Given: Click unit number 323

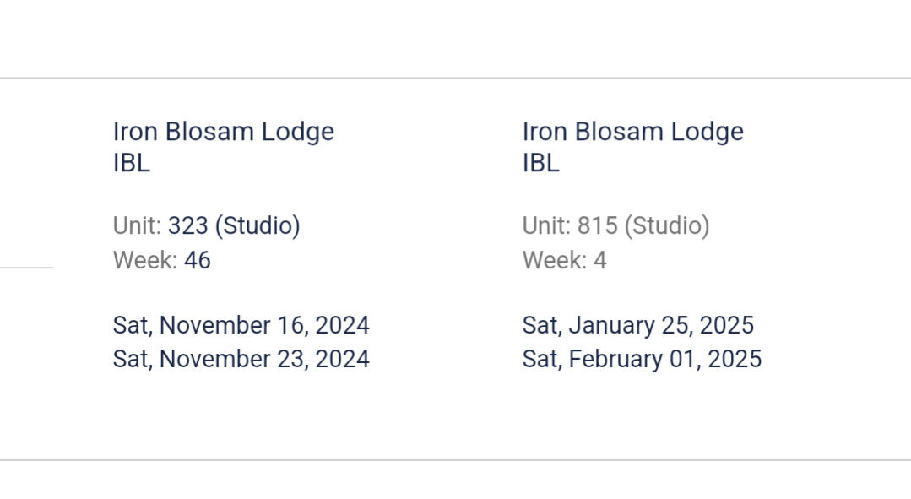Looking at the screenshot, I should click(x=187, y=226).
